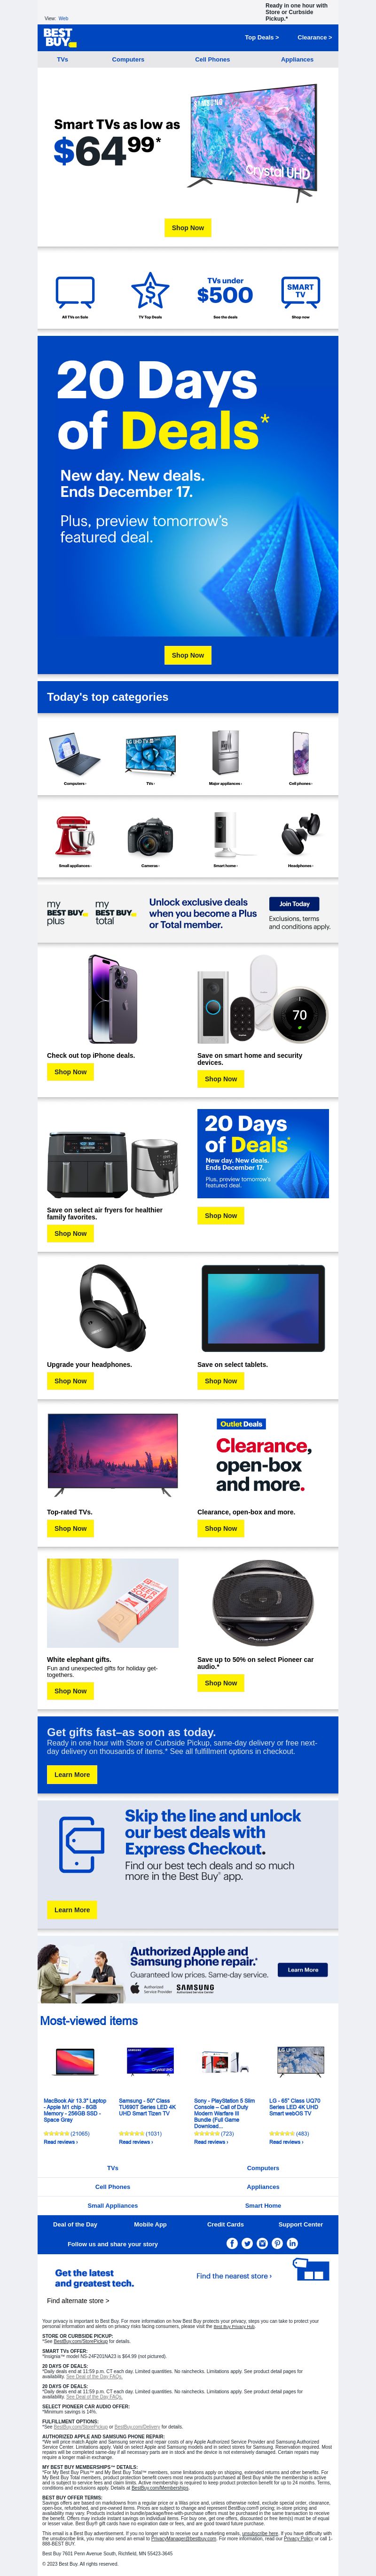The width and height of the screenshot is (376, 2576).
Task: Open Best Buy's Twitter icon
Action: [x=247, y=2243]
